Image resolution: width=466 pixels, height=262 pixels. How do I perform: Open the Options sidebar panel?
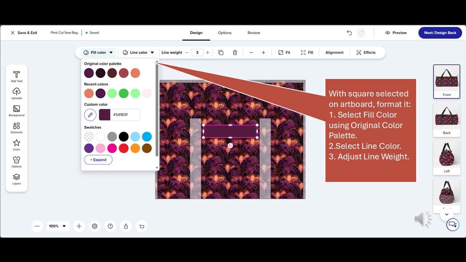pyautogui.click(x=16, y=162)
